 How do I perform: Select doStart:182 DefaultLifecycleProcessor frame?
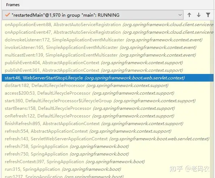click(x=106, y=86)
